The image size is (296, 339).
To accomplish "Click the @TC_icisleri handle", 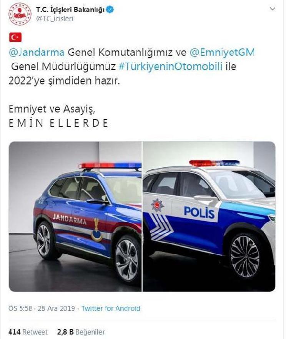I will [x=55, y=18].
